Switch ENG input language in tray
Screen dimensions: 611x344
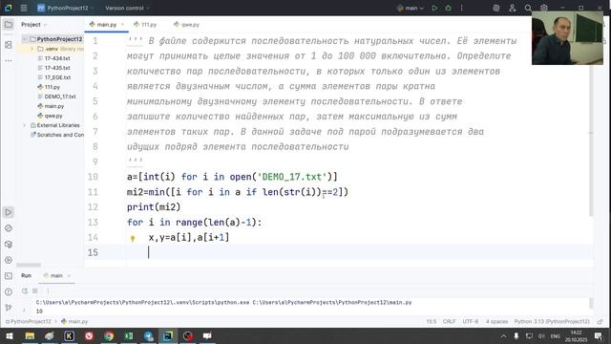pyautogui.click(x=556, y=335)
